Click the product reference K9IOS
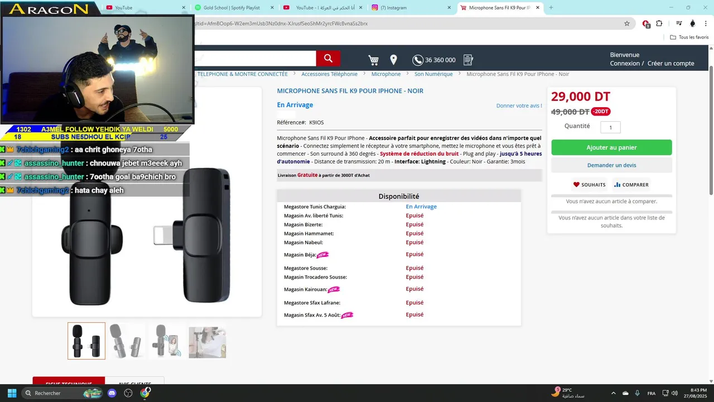Viewport: 714px width, 402px height. [x=316, y=122]
